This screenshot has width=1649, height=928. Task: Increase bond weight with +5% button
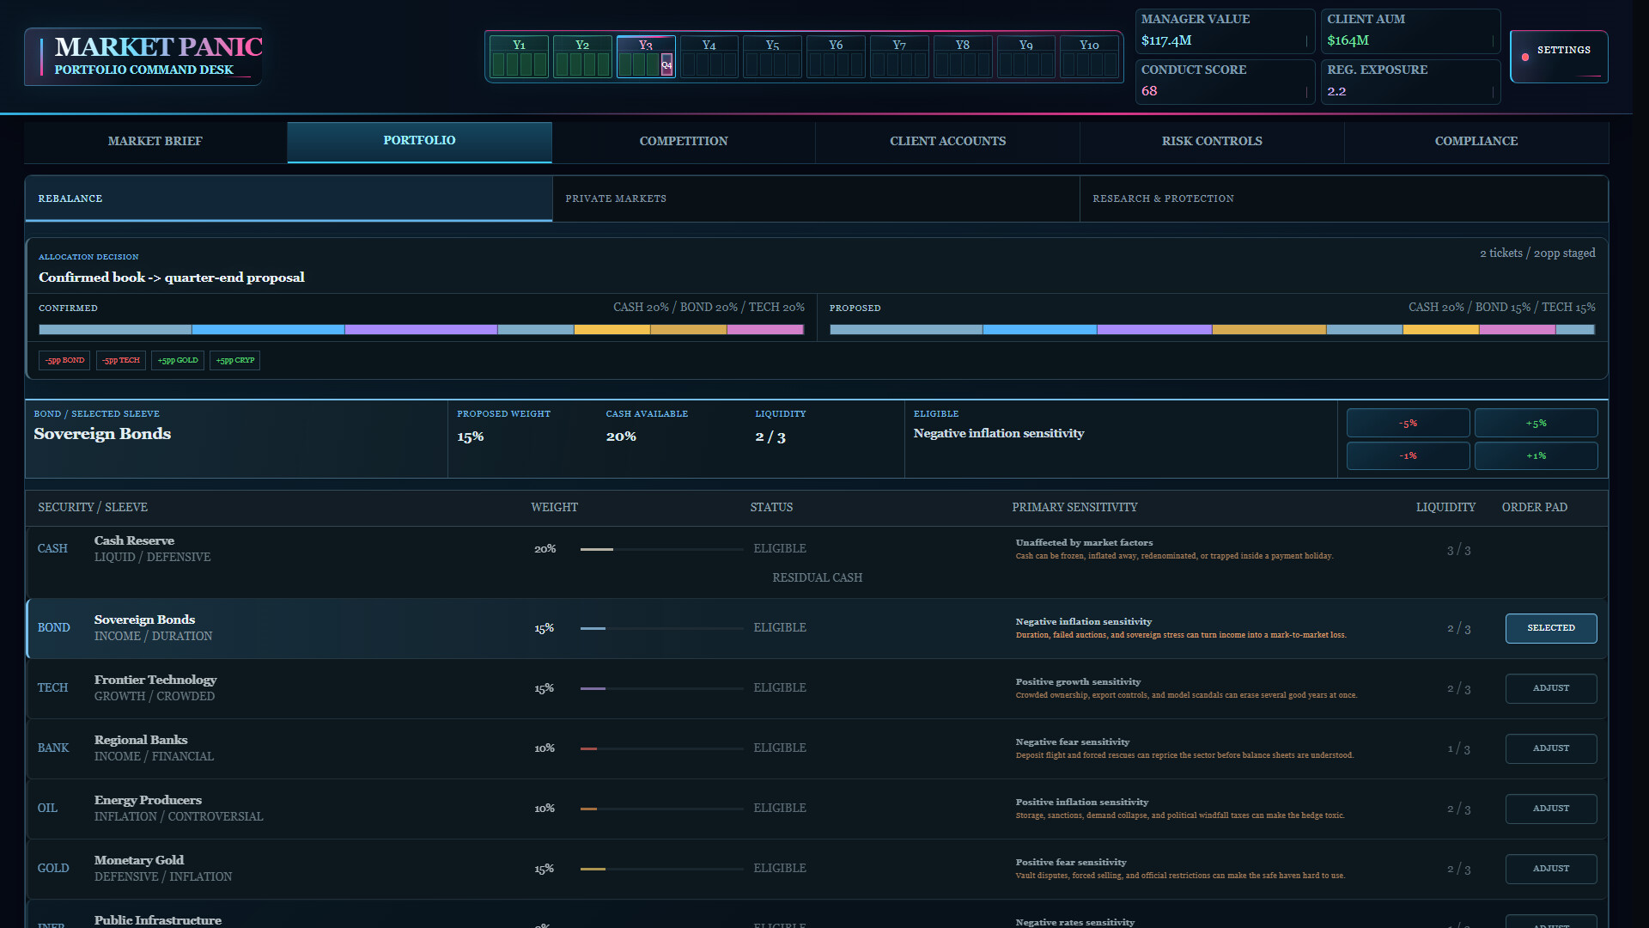coord(1536,423)
